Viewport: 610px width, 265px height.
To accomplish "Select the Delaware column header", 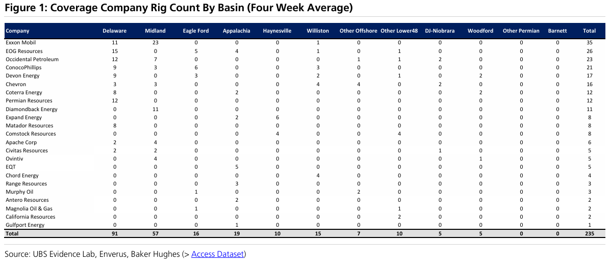I will click(114, 31).
